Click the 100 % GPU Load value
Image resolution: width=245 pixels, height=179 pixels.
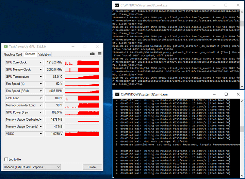tap(54, 98)
